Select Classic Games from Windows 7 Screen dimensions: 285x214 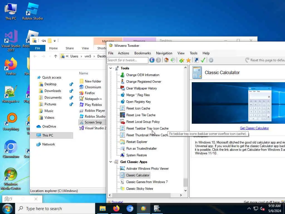(x=147, y=182)
